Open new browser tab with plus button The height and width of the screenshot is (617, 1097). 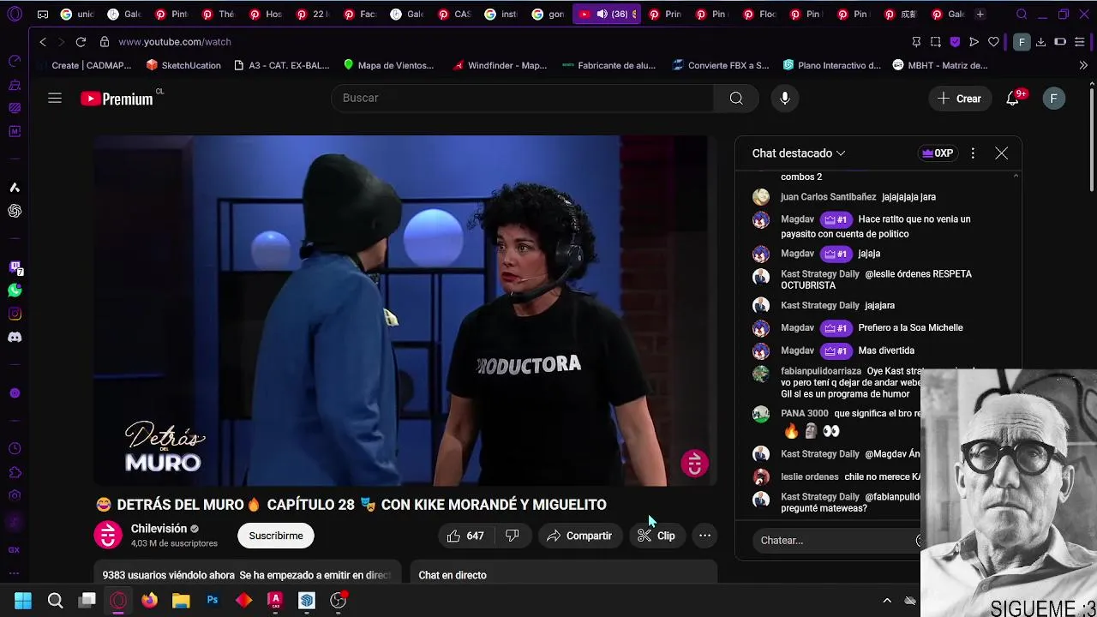(980, 14)
